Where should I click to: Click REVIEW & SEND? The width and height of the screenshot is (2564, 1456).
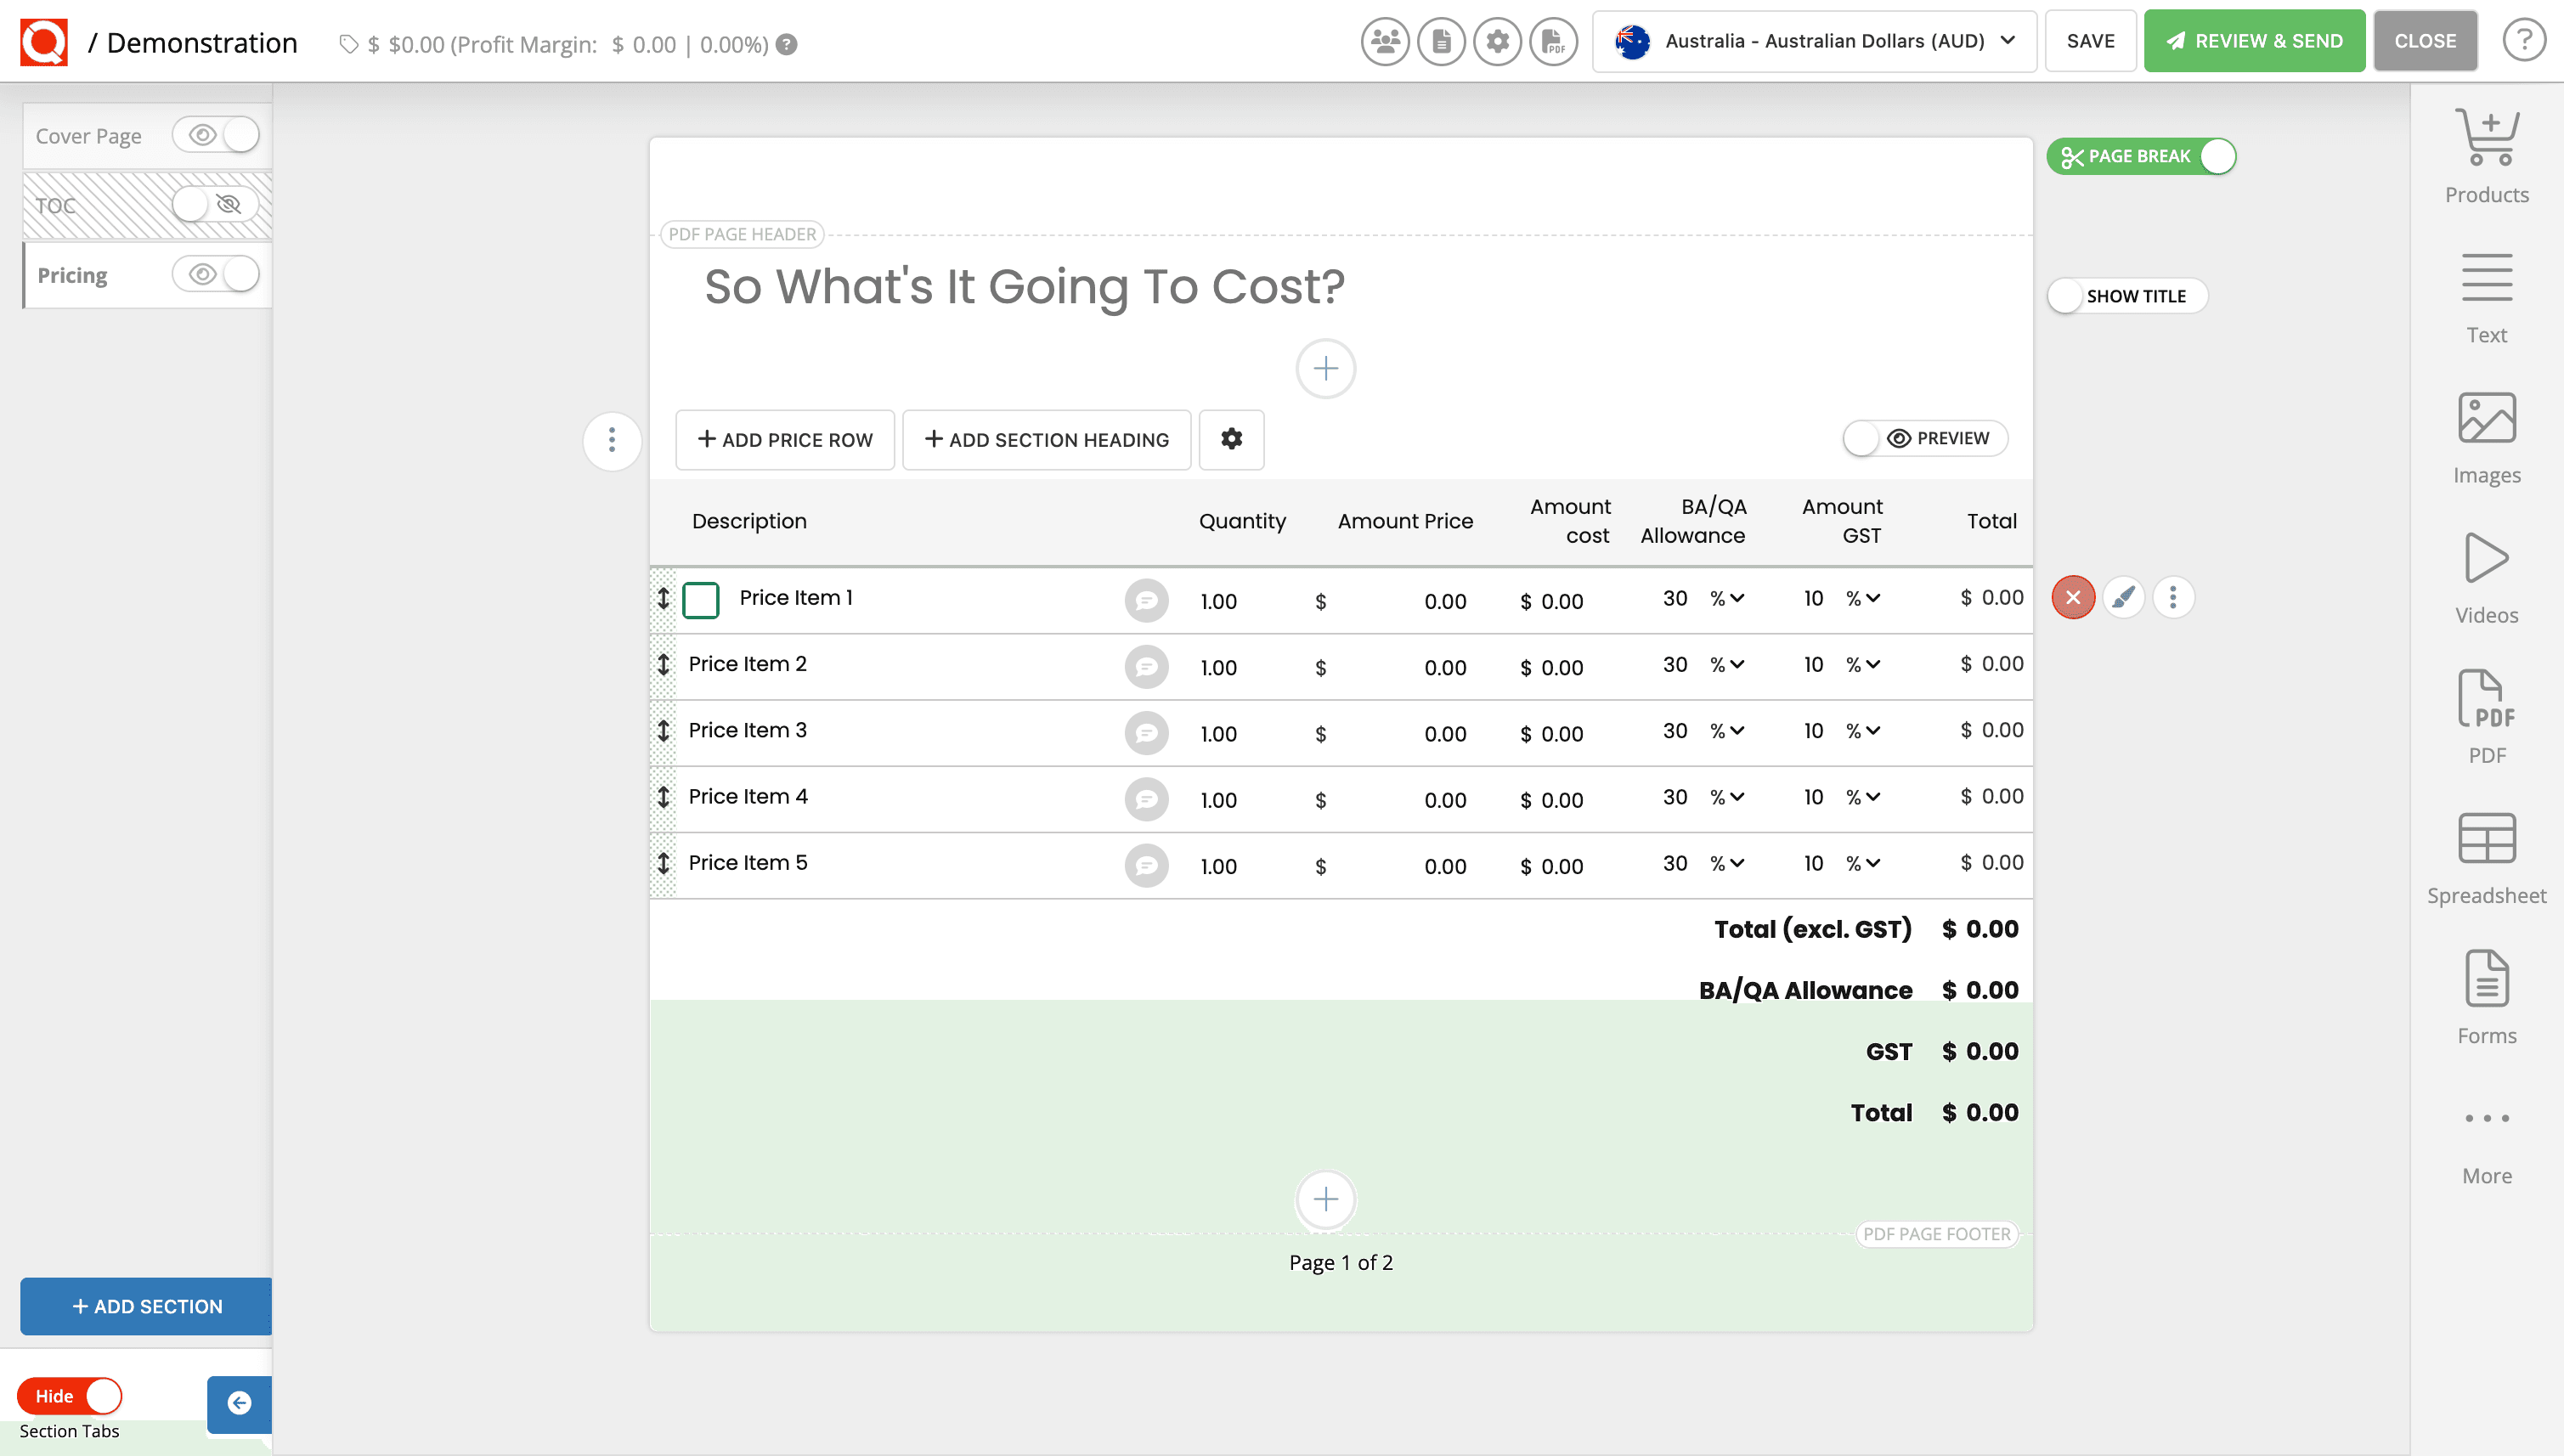pos(2254,41)
